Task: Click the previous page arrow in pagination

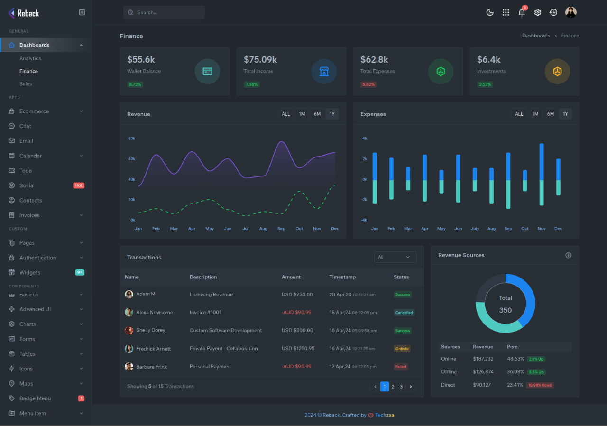Action: [x=375, y=387]
